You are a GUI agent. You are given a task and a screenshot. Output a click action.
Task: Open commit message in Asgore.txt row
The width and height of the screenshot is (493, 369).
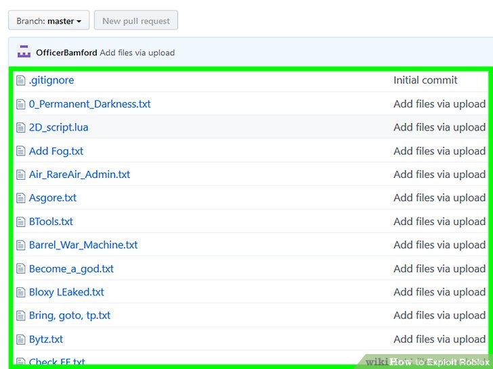tap(440, 198)
